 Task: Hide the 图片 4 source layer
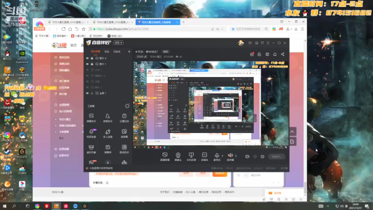pyautogui.click(x=87, y=58)
